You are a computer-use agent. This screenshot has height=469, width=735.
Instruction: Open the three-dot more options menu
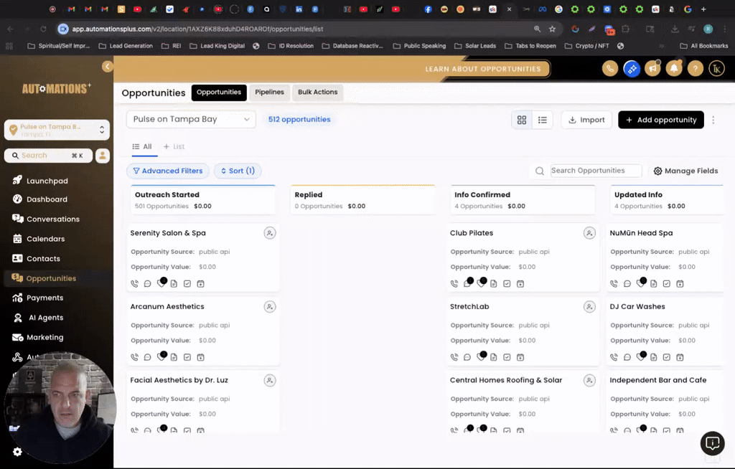pyautogui.click(x=713, y=120)
